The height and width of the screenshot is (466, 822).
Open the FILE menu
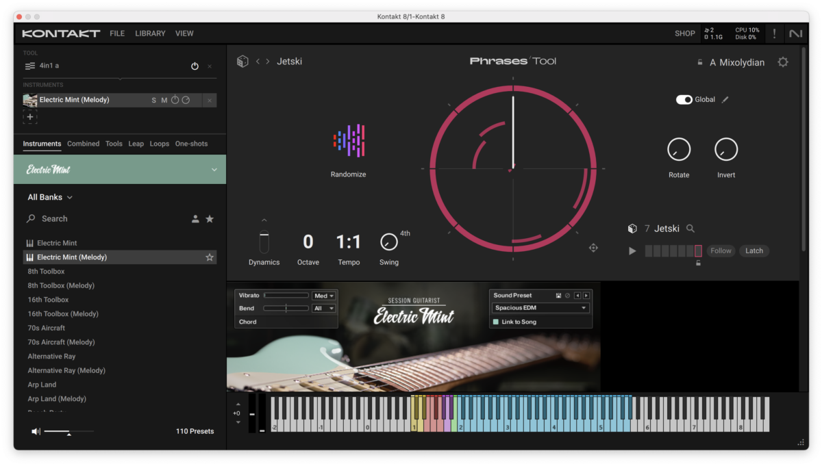pos(117,34)
